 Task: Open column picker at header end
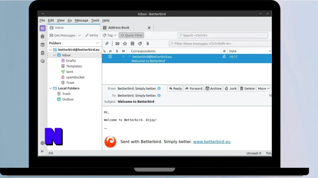click(270, 51)
